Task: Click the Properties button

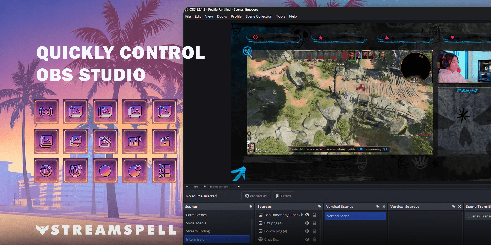Action: (256, 196)
